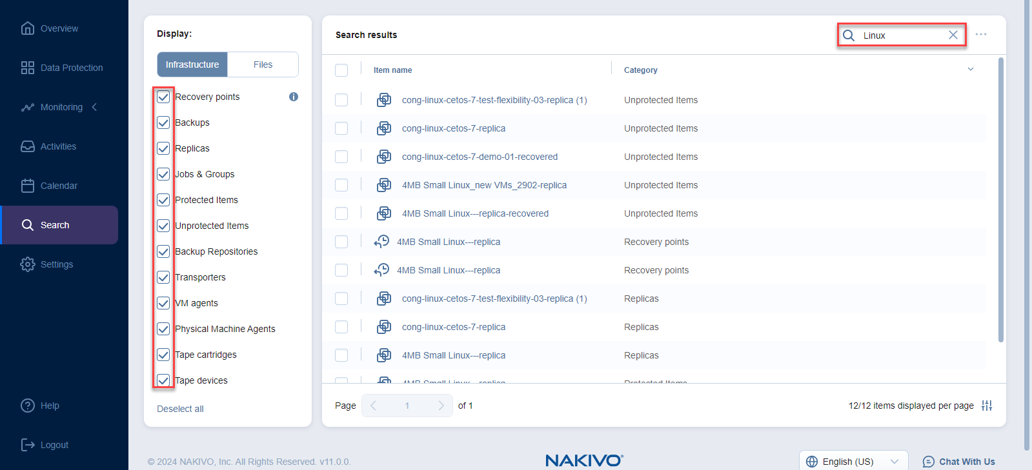Click the Recovery points info icon
The image size is (1032, 470).
point(294,97)
